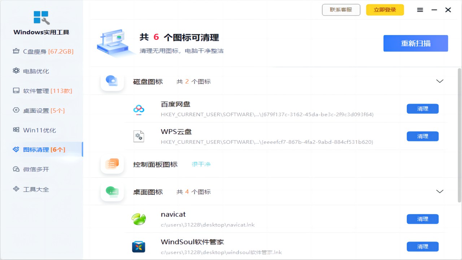Click the 百度网盘 name text

pos(175,104)
